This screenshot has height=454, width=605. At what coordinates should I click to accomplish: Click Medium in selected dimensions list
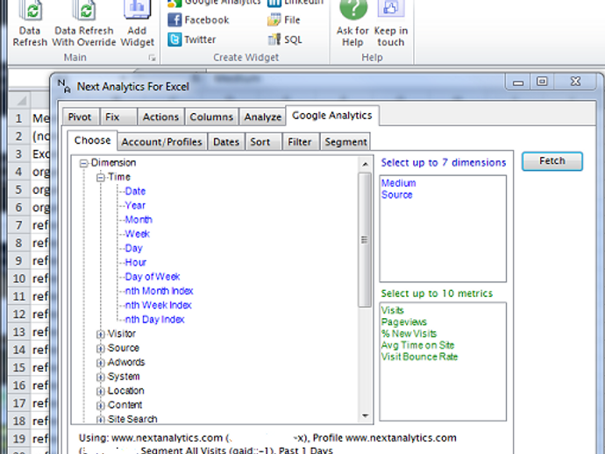pyautogui.click(x=399, y=183)
